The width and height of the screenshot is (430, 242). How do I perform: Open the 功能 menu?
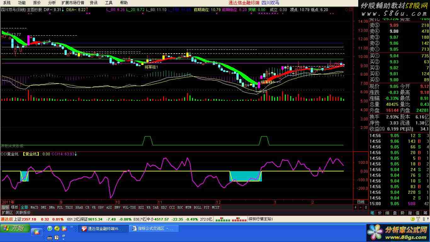coord(22,3)
